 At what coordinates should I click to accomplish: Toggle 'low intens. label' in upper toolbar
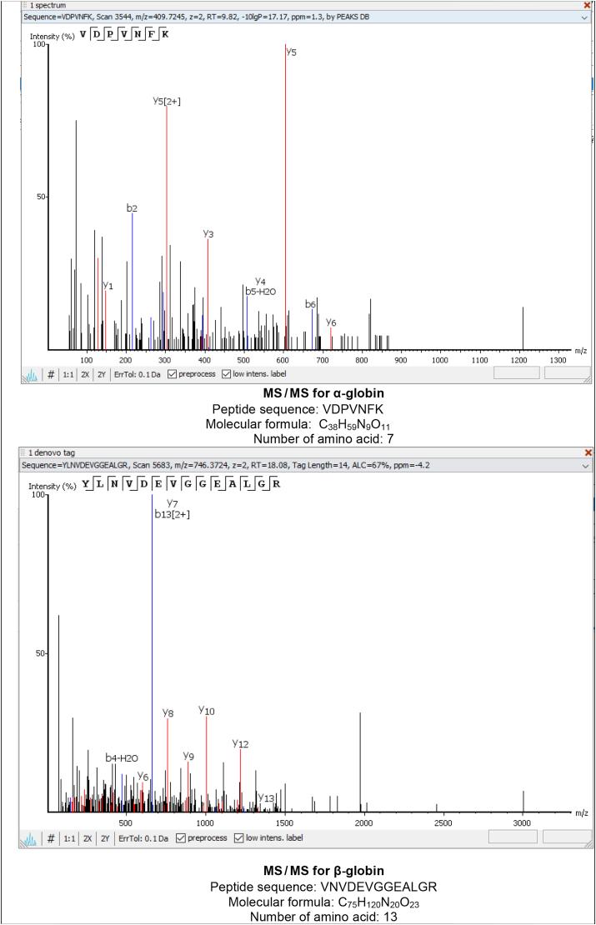pyautogui.click(x=226, y=374)
